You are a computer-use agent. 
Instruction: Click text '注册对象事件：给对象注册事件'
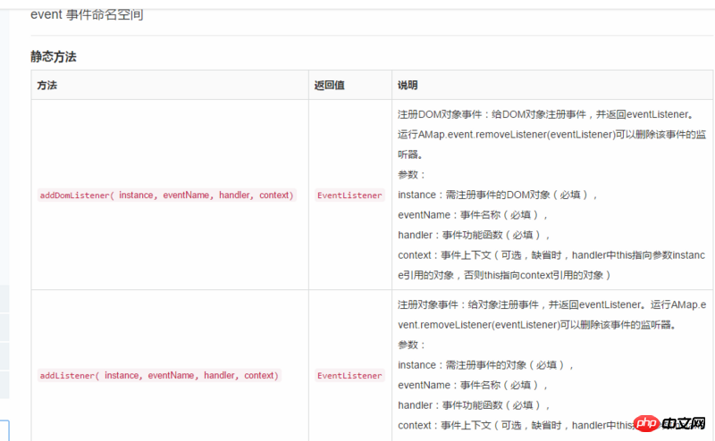(467, 304)
